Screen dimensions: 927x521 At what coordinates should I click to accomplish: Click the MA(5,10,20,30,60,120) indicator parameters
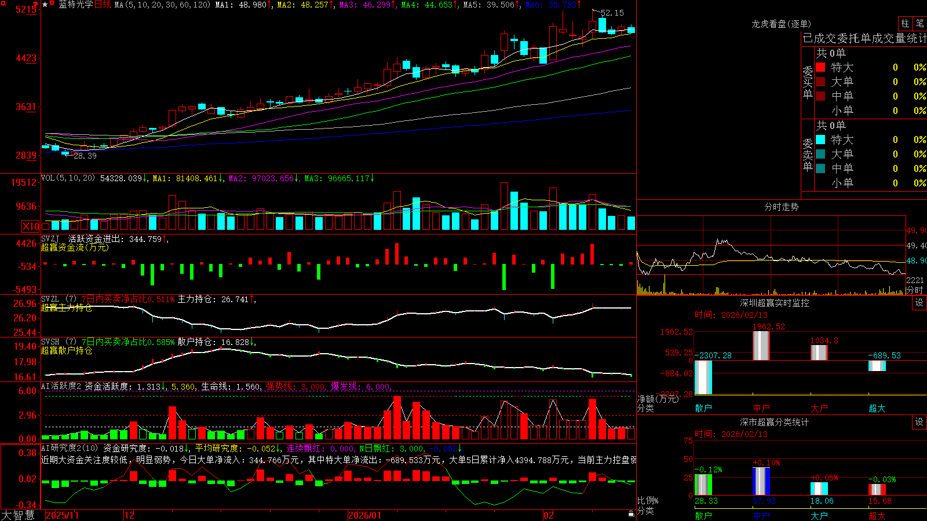click(x=162, y=5)
